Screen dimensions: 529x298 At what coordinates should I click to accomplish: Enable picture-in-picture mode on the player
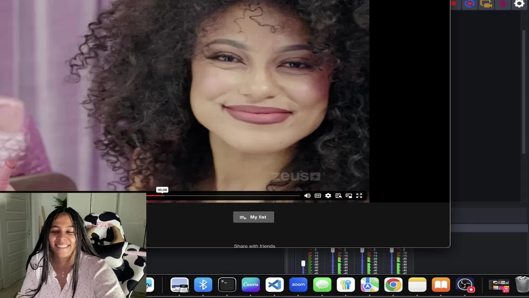pos(349,196)
